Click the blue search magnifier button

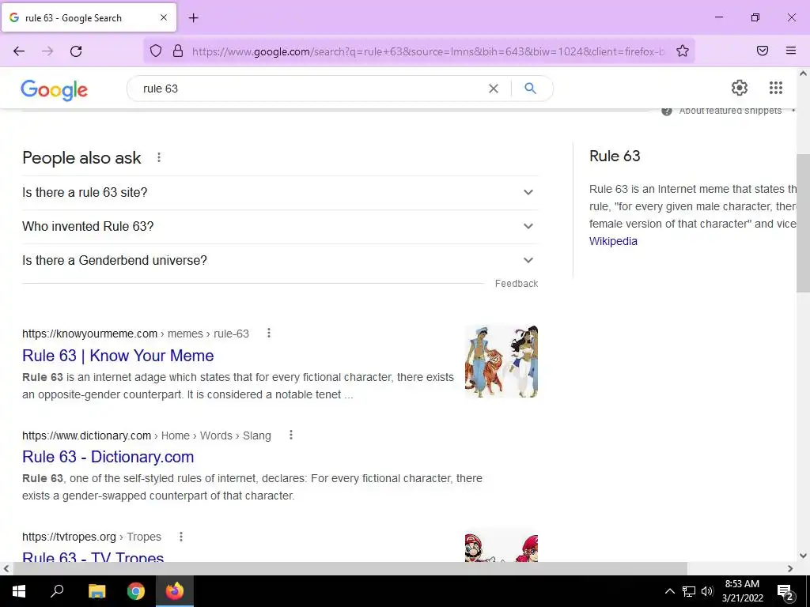click(530, 89)
